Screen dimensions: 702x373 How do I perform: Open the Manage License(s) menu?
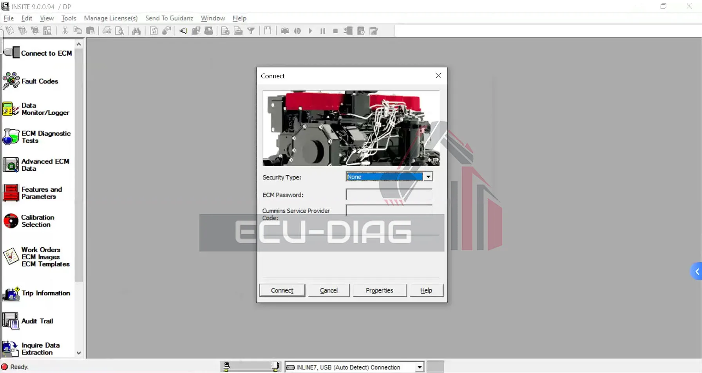click(111, 18)
